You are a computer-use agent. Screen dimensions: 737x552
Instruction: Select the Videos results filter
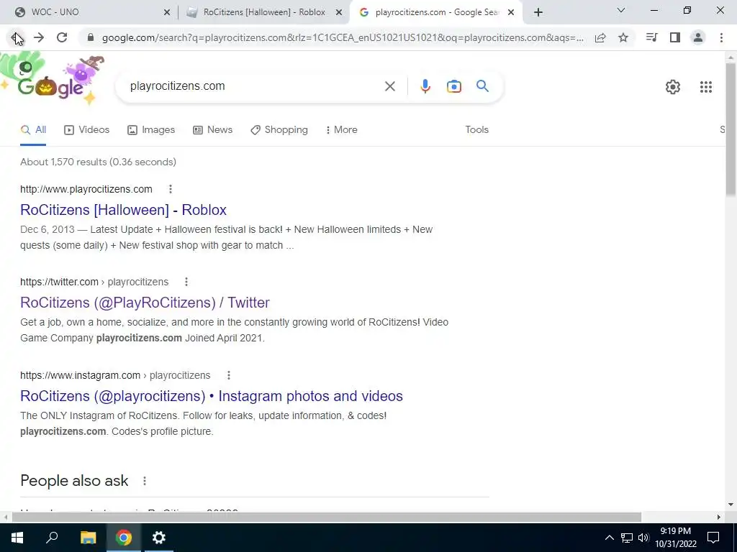click(87, 130)
